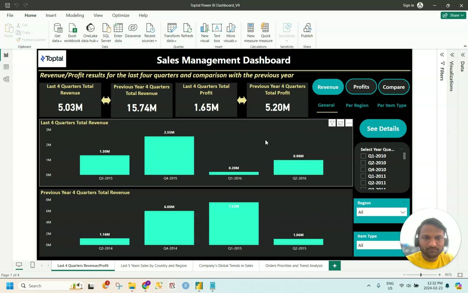Click the Get data icon
468x293 pixels.
pyautogui.click(x=57, y=29)
